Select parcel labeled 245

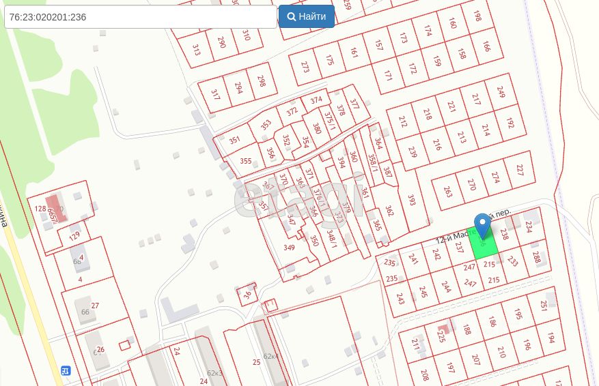click(x=423, y=292)
